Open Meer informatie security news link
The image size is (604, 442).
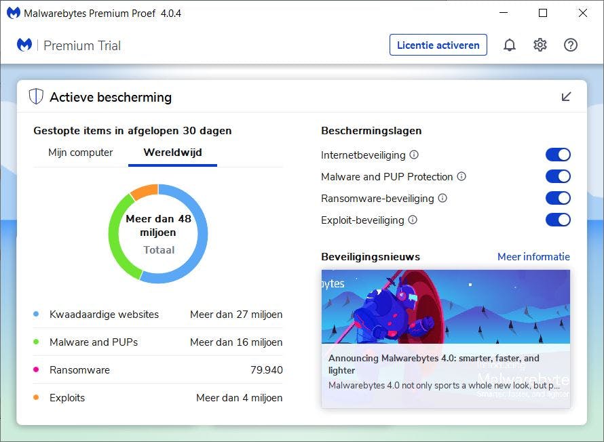click(533, 256)
